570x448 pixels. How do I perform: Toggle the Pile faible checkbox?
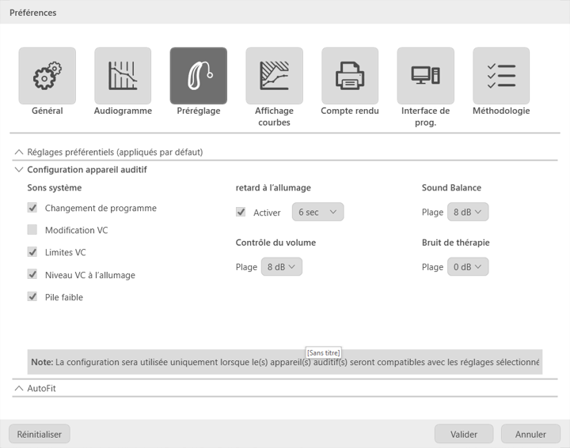click(x=32, y=297)
